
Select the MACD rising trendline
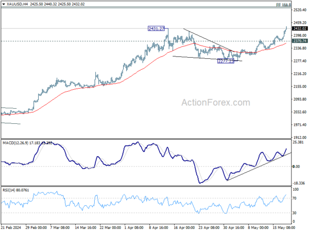tap(259, 167)
